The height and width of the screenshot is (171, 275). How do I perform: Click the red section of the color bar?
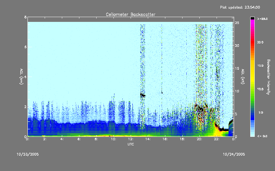[252, 43]
